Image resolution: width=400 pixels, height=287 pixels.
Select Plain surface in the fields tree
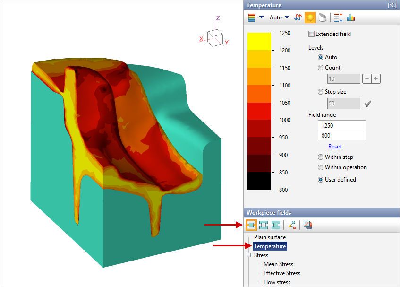270,237
